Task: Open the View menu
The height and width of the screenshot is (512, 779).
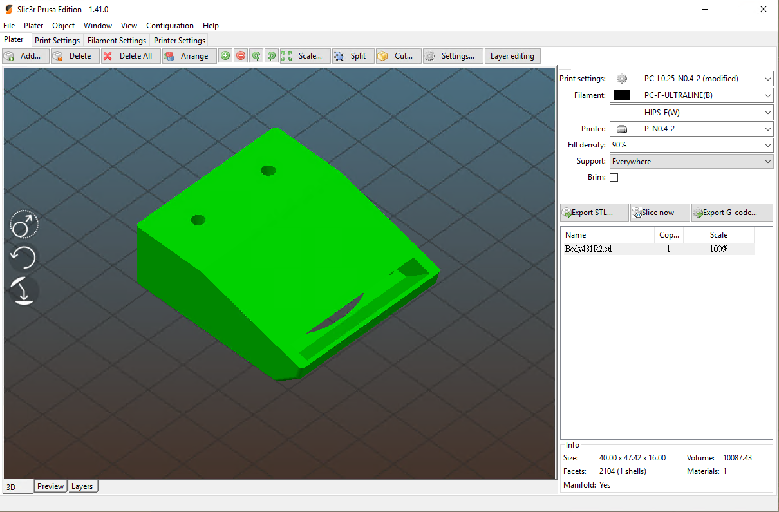Action: pyautogui.click(x=129, y=26)
